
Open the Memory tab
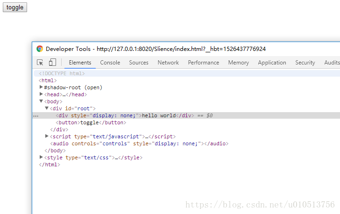coord(239,63)
